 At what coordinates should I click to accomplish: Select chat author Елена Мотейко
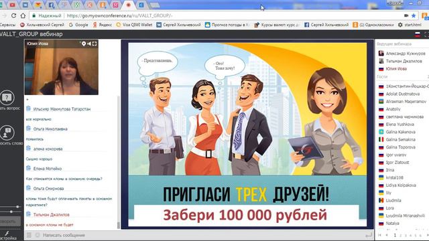tap(48, 169)
